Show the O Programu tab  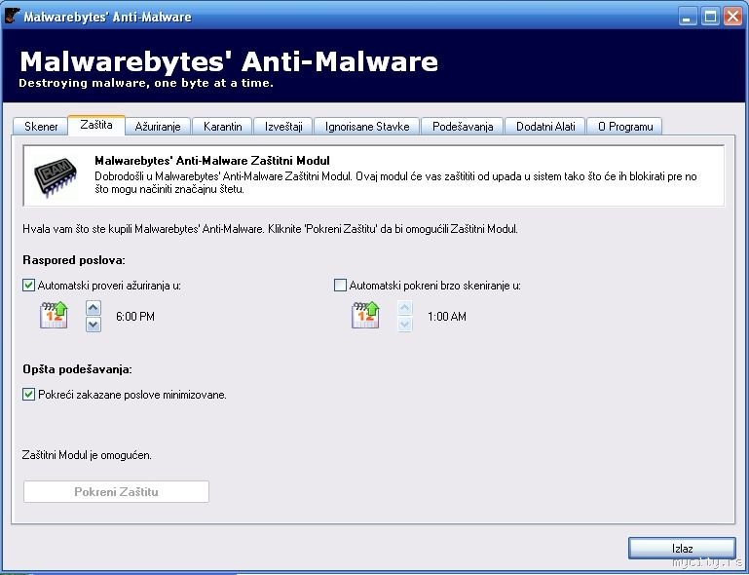pos(624,127)
